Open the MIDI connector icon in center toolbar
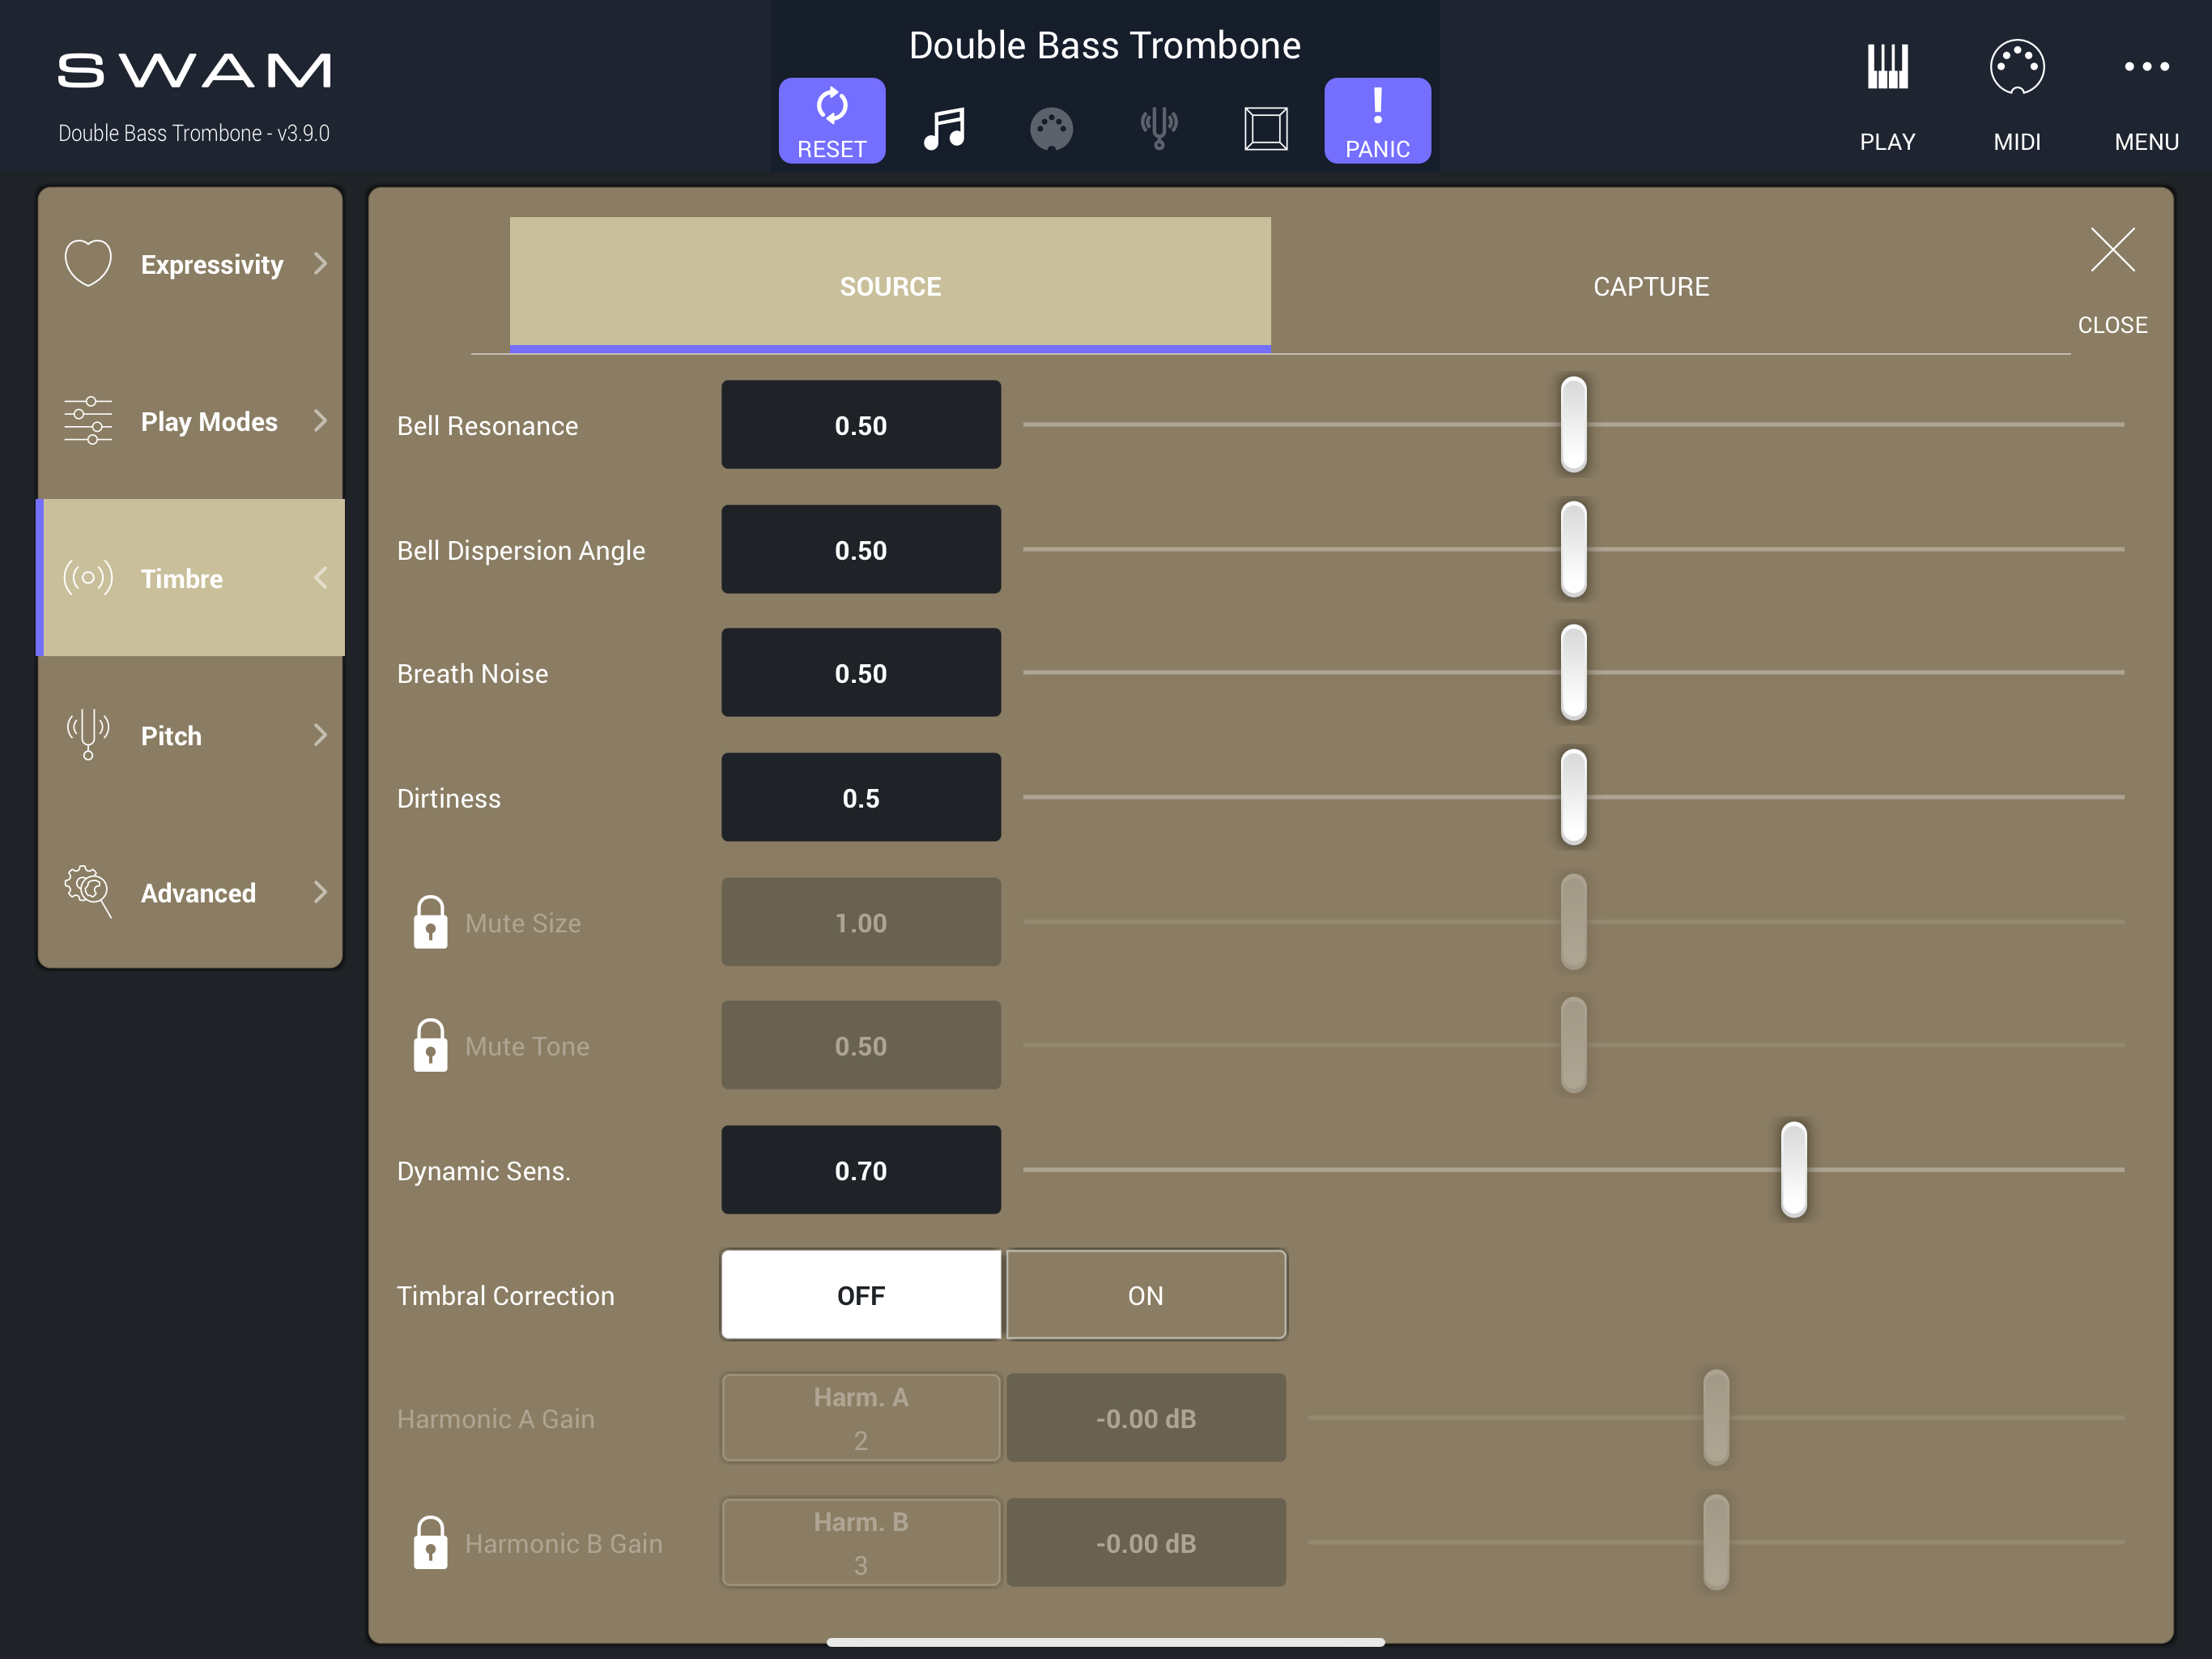 (1051, 129)
